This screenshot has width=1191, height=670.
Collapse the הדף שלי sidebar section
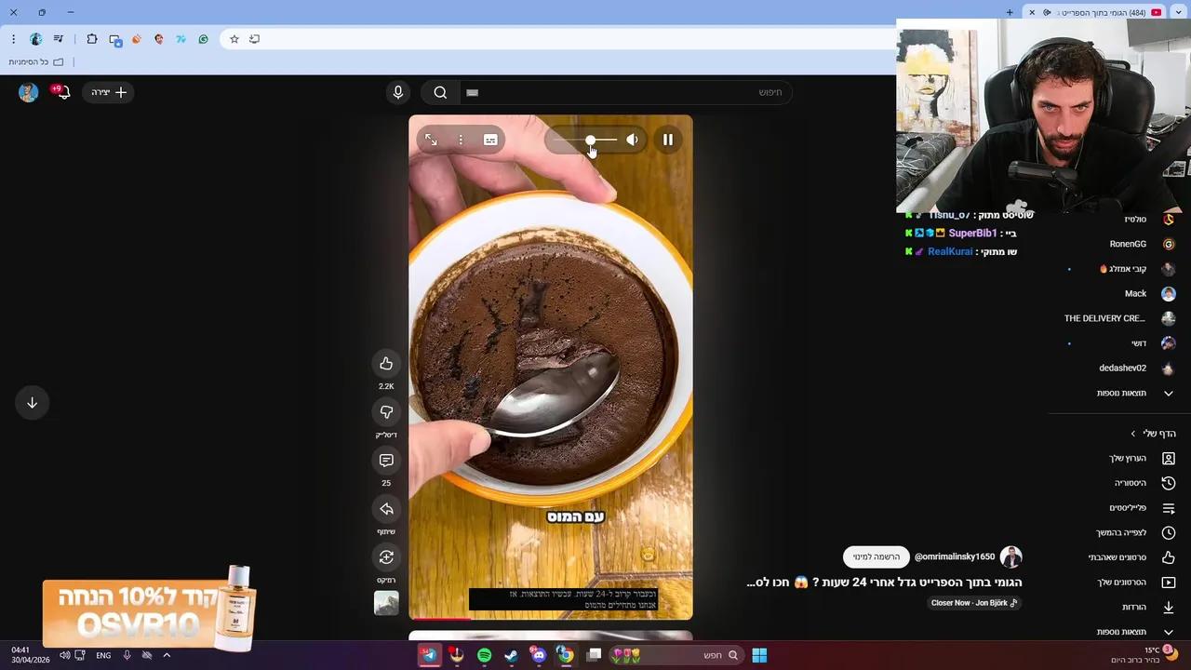1133,433
